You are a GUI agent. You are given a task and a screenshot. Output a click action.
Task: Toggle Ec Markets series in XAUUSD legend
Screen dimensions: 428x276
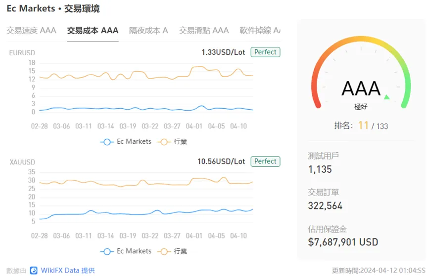[x=126, y=251]
